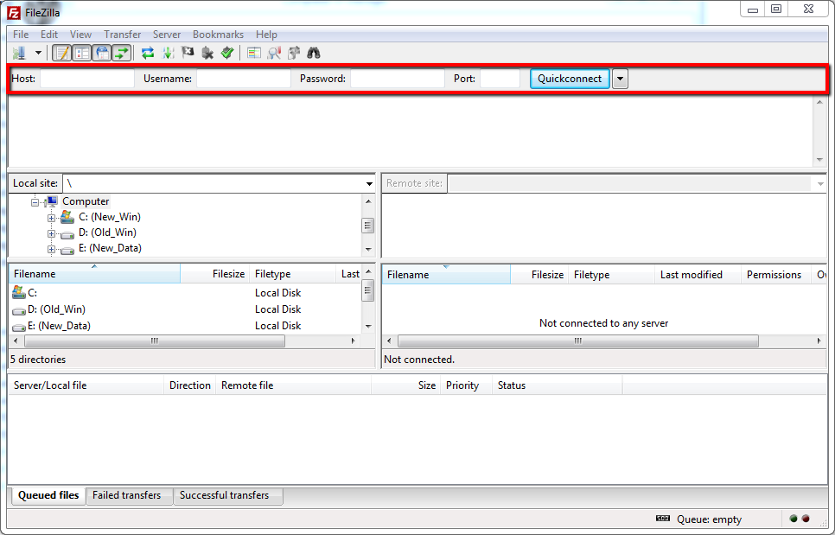Screen dimensions: 835x535
Task: Open the Quickconnect history dropdown arrow
Action: [x=620, y=79]
